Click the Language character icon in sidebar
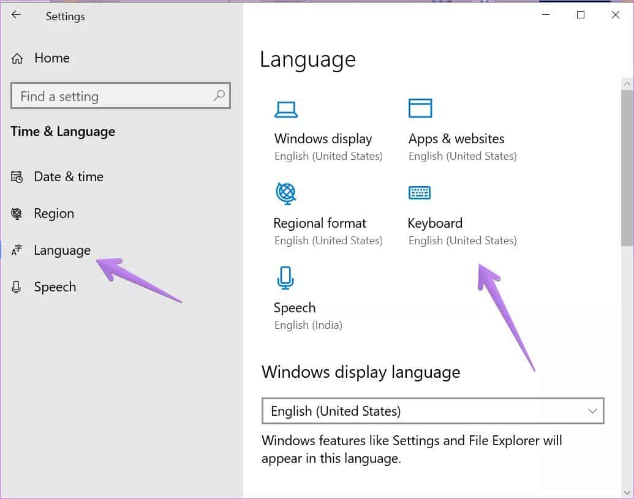The image size is (634, 499). (17, 250)
